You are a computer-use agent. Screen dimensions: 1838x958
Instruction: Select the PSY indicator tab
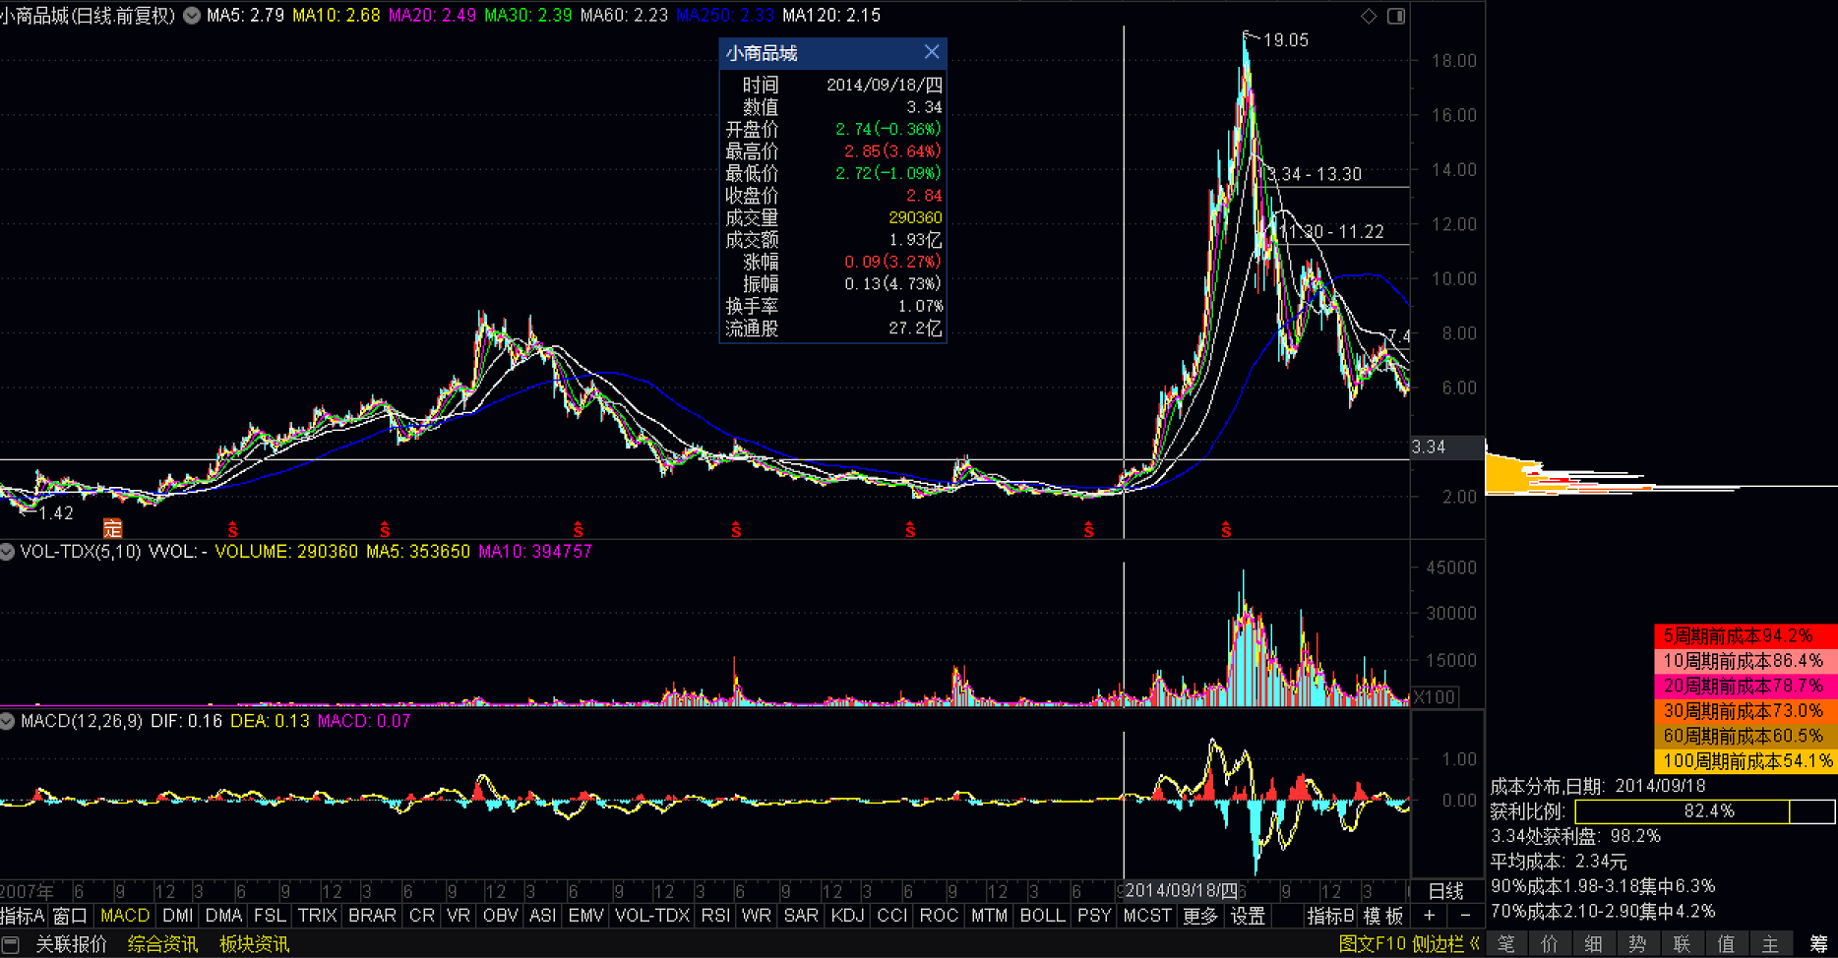click(x=1094, y=916)
